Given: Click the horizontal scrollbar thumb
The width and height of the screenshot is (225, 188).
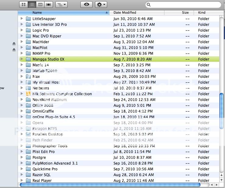Looking at the screenshot, I should [x=110, y=185].
